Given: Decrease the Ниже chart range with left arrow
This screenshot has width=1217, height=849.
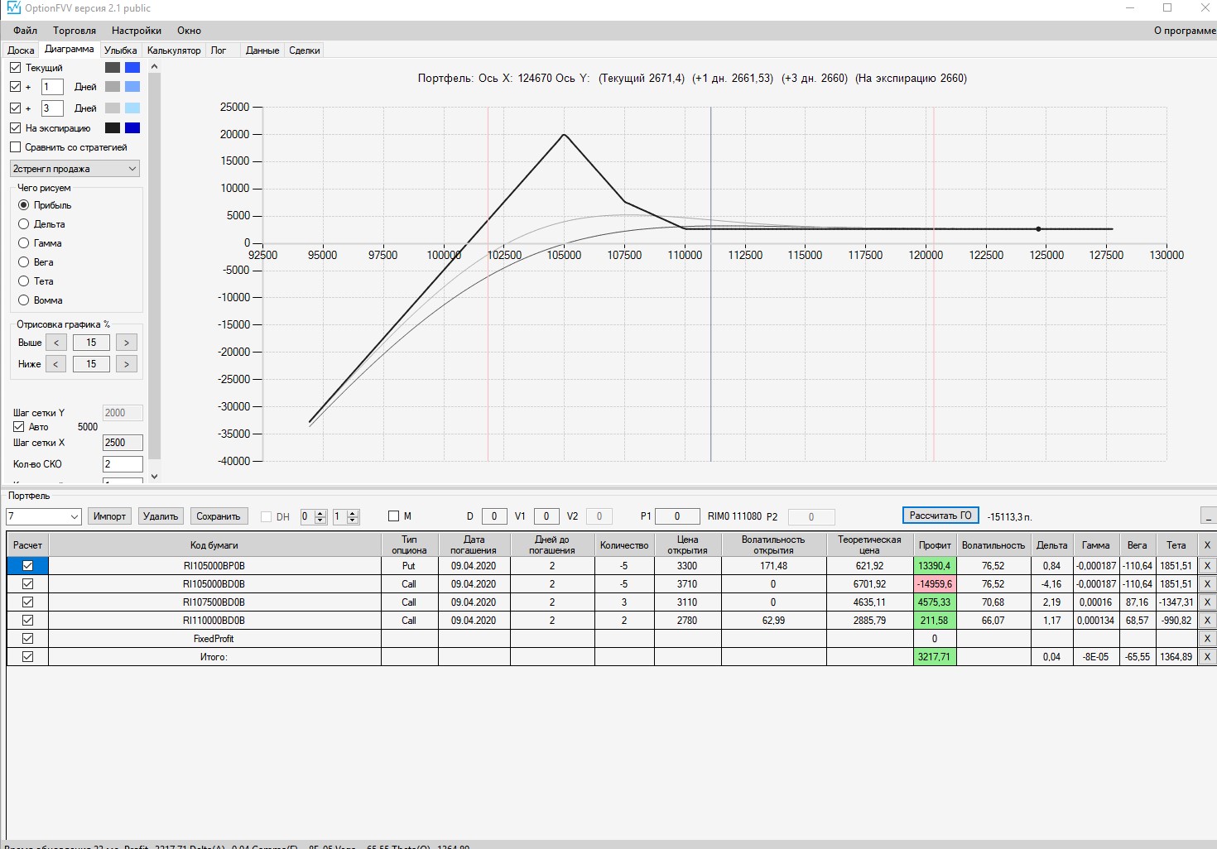Looking at the screenshot, I should pos(56,364).
